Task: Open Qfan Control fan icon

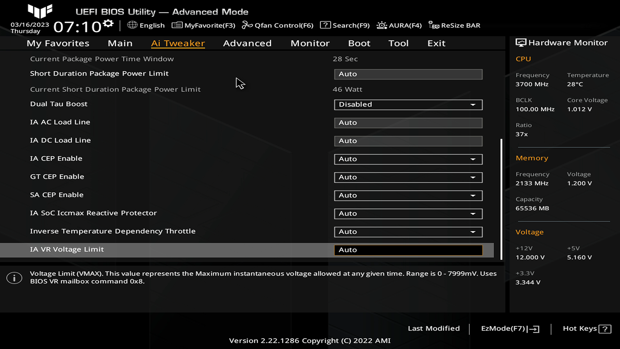Action: click(x=247, y=25)
